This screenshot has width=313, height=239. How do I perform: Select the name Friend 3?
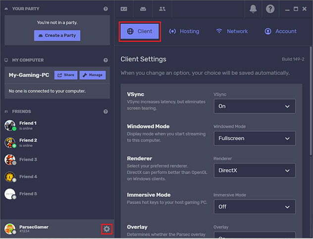(x=28, y=160)
